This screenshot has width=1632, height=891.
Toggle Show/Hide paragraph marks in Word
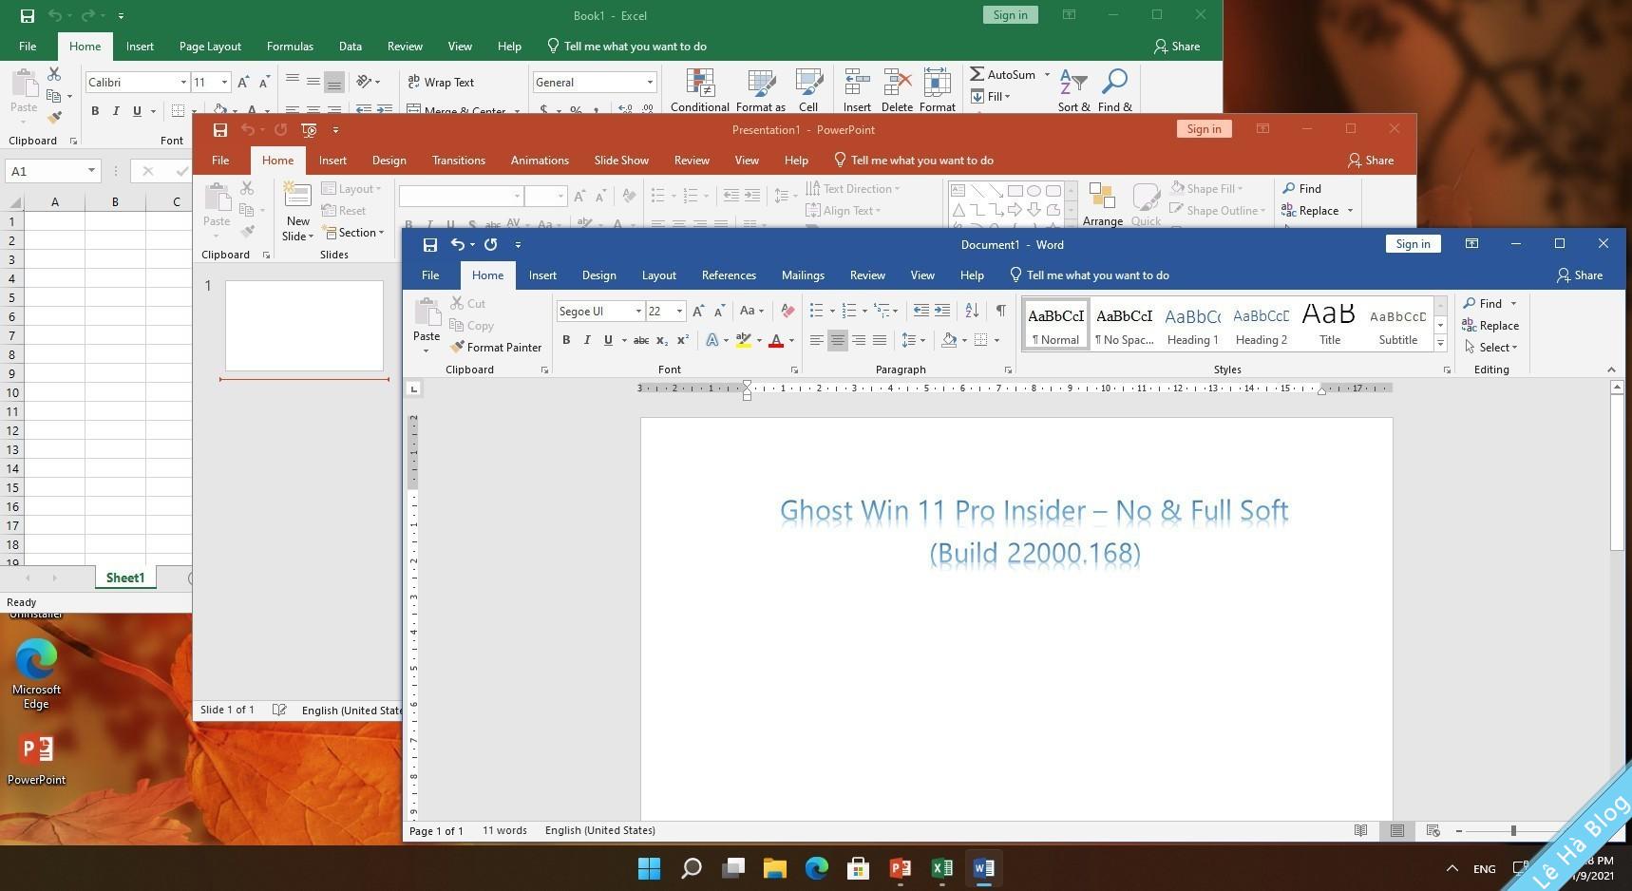coord(1000,311)
